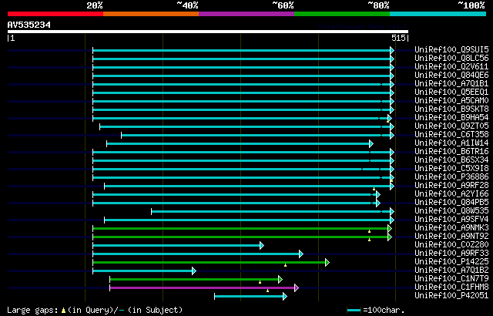Screen dimensions: 493x316
Task: Click the UniRef100_Q9SUI5 subject label
Action: [x=451, y=49]
